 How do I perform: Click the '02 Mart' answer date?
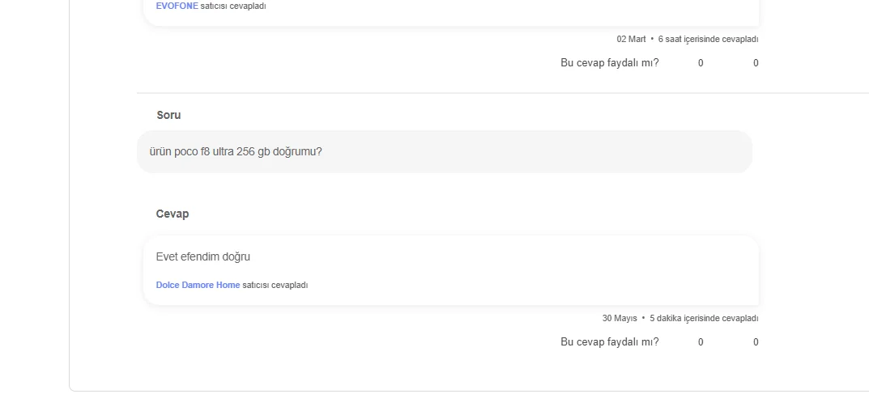pyautogui.click(x=631, y=40)
